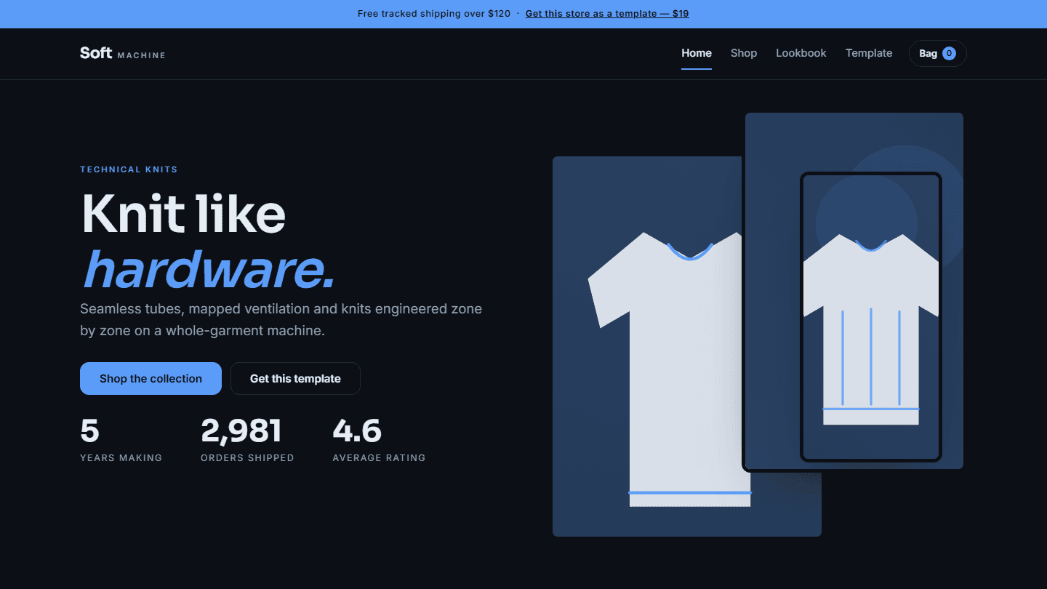The width and height of the screenshot is (1047, 589).
Task: Click the 'AVERAGE RATING' label
Action: pos(379,458)
